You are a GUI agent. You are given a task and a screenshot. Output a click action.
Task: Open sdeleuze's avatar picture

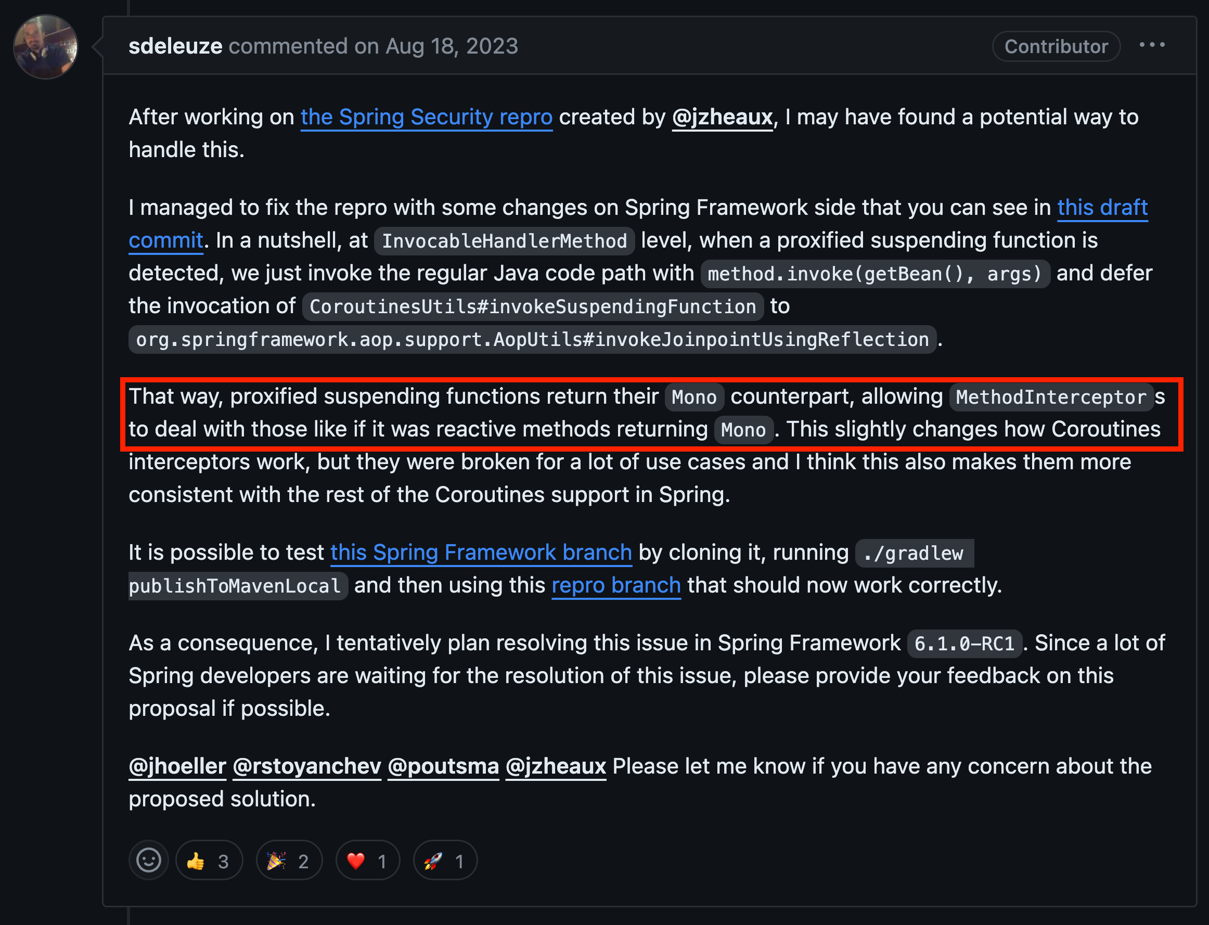(x=46, y=47)
